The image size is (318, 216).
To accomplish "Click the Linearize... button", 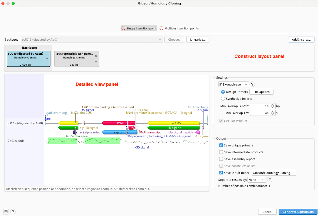I will tap(198, 40).
